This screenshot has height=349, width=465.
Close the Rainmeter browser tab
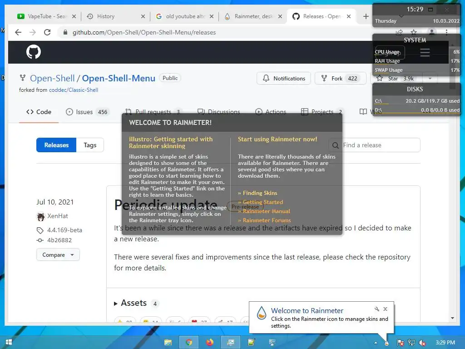point(280,16)
